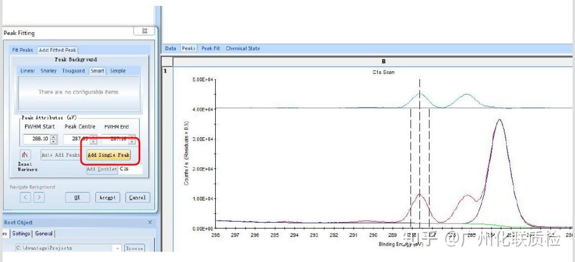The height and width of the screenshot is (262, 575).
Task: Click the Browse button for projects
Action: pyautogui.click(x=134, y=248)
